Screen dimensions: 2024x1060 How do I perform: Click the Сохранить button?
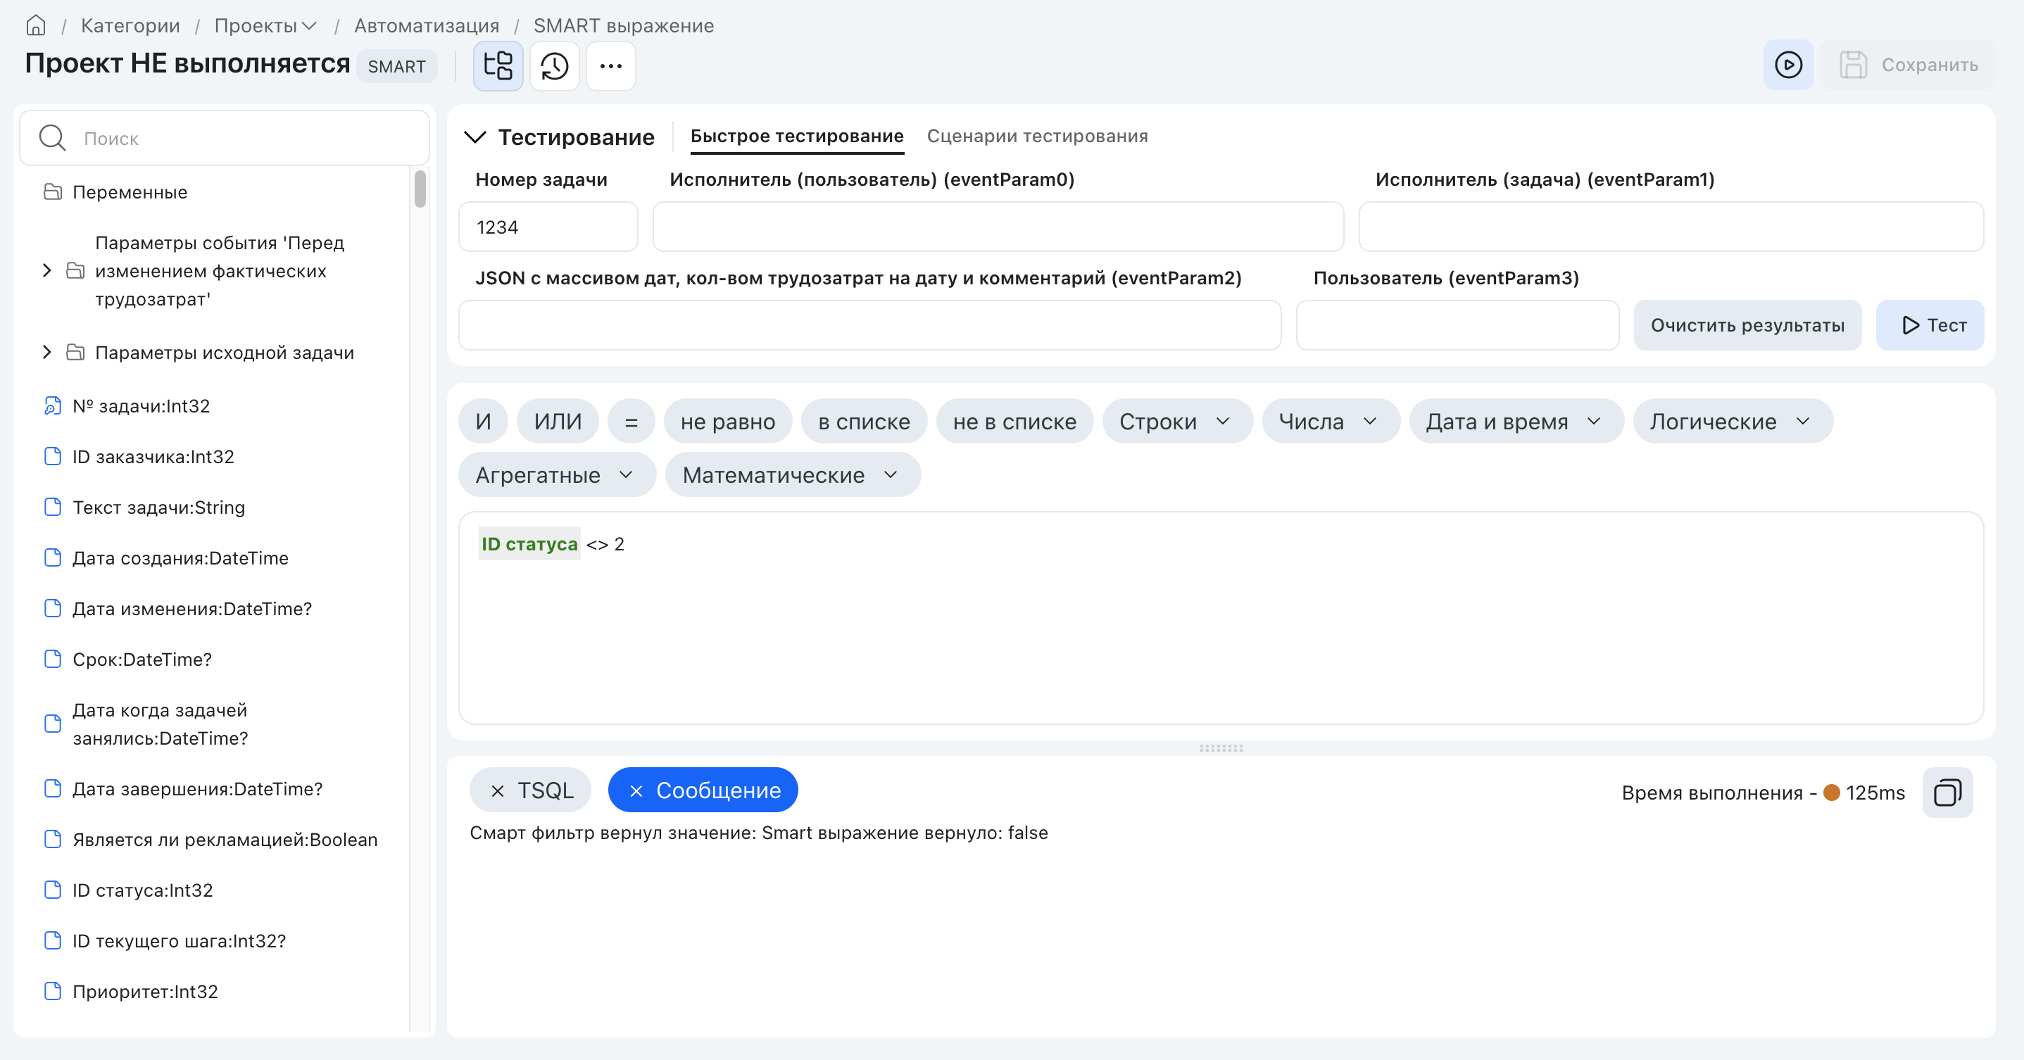[1907, 65]
